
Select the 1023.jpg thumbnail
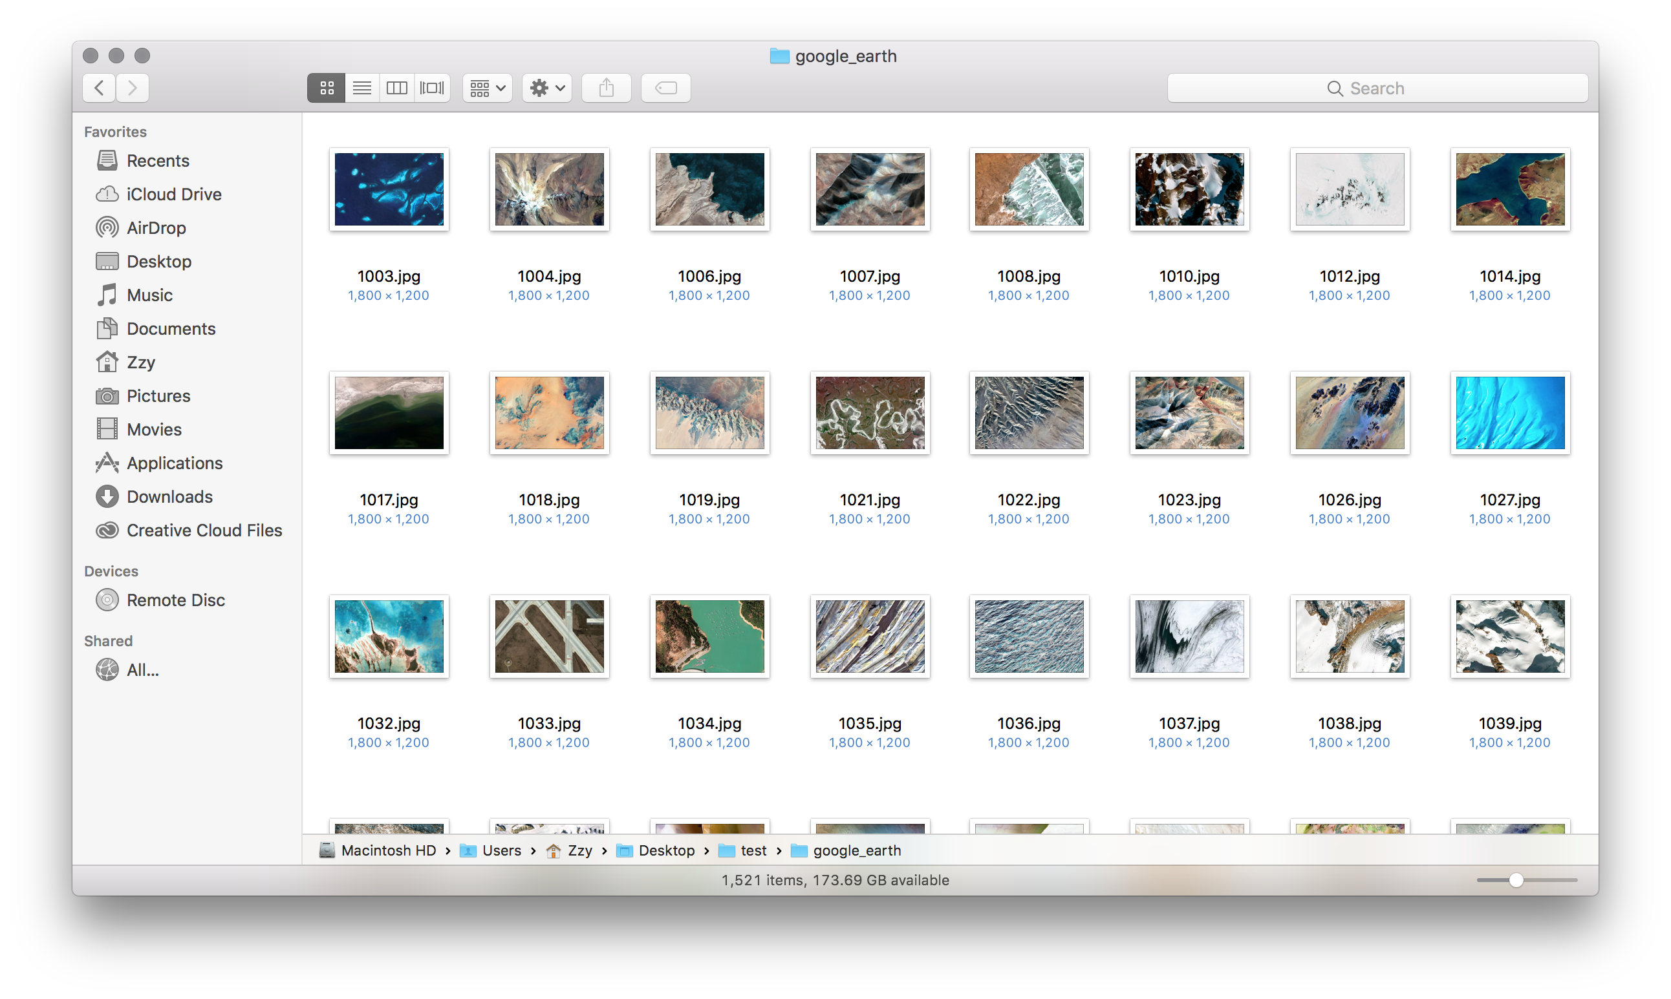1189,413
